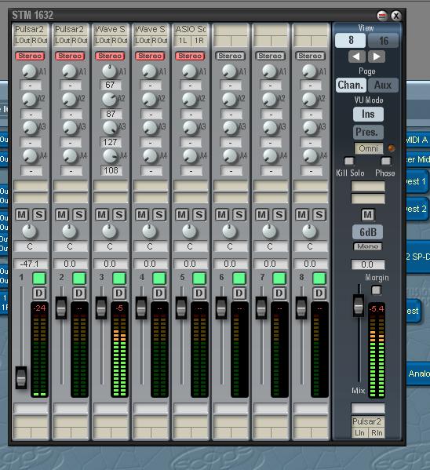Click the 6dB button in master section
This screenshot has height=470, width=430.
point(368,232)
